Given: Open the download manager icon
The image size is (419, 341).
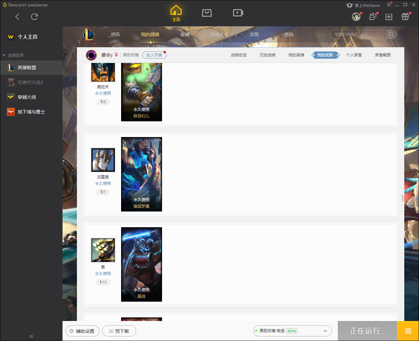Looking at the screenshot, I should tap(389, 17).
